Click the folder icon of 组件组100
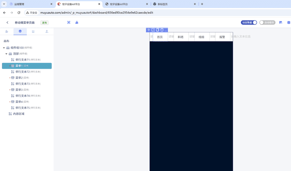 click(8, 48)
